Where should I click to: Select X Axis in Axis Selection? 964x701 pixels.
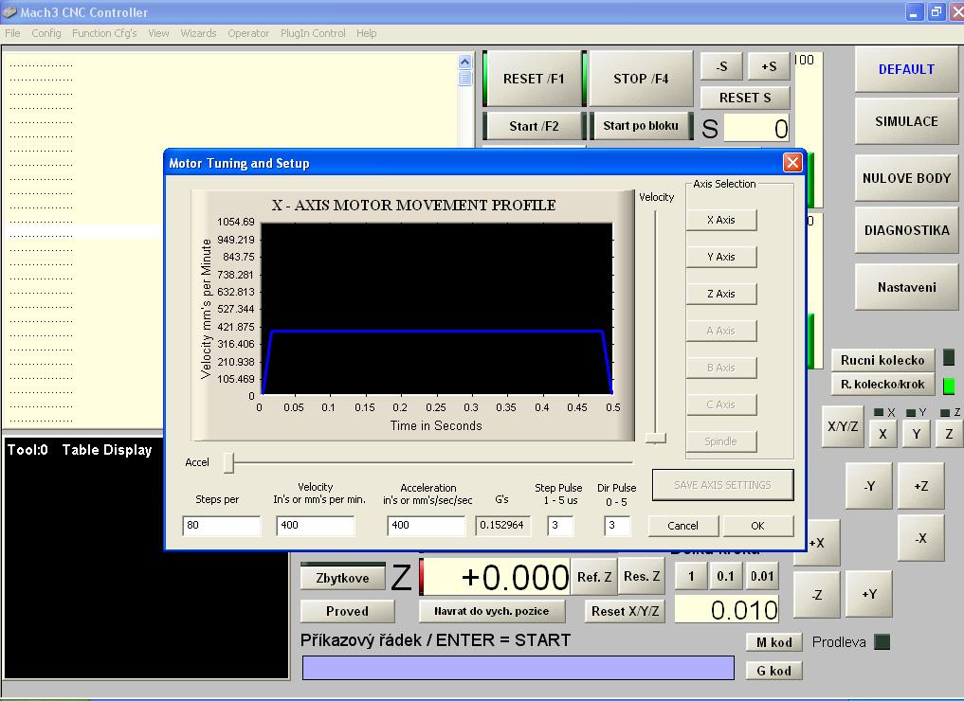(x=721, y=220)
